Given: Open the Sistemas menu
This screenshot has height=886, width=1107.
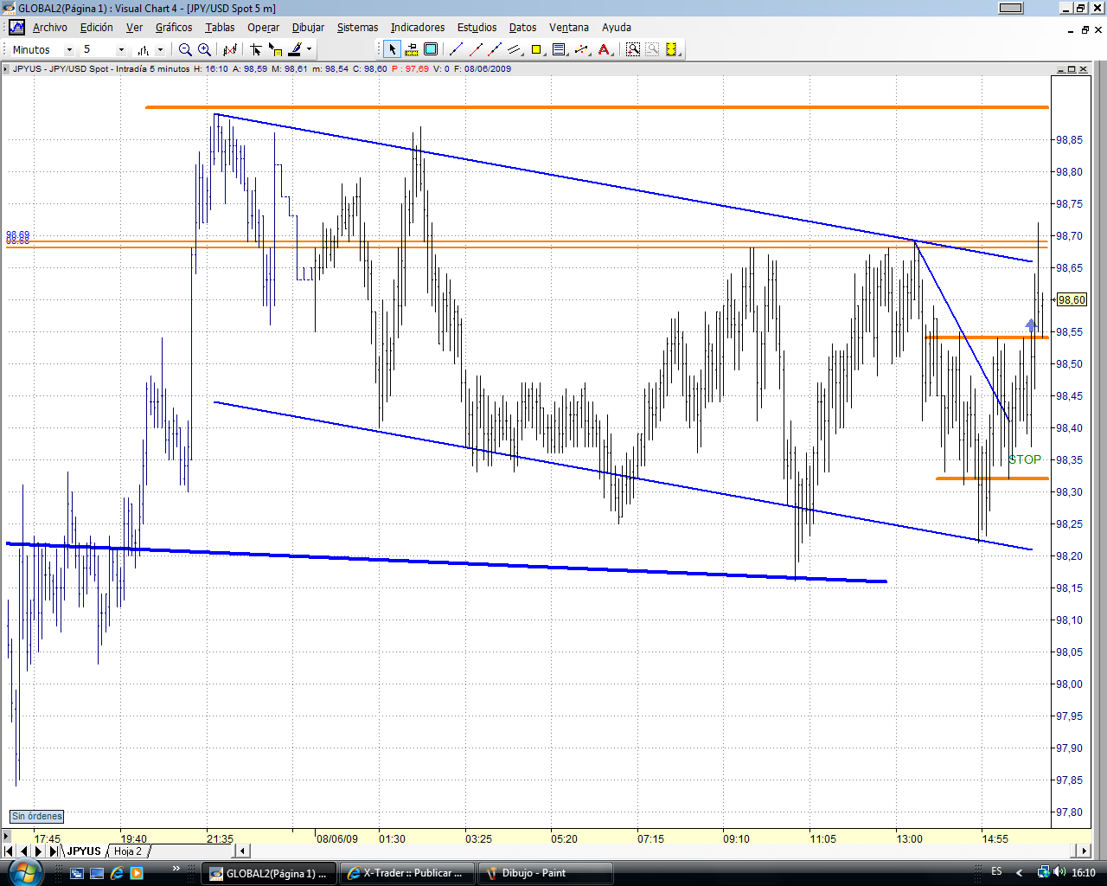Looking at the screenshot, I should pyautogui.click(x=357, y=28).
